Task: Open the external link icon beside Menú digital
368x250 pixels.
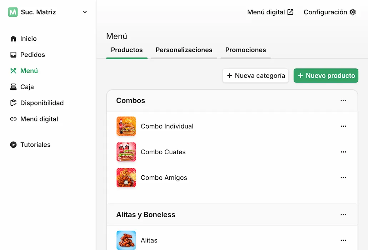Action: coord(290,12)
